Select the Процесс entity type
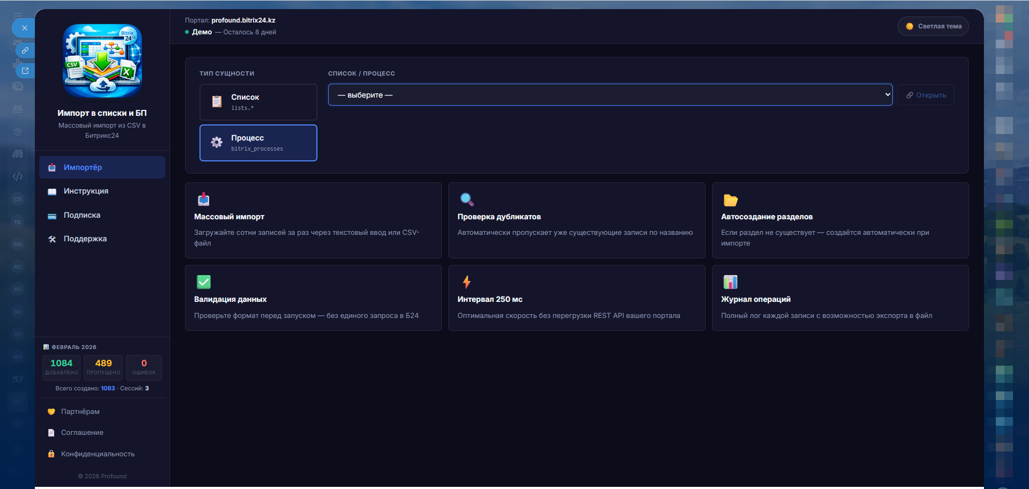Viewport: 1029px width, 489px height. (258, 143)
